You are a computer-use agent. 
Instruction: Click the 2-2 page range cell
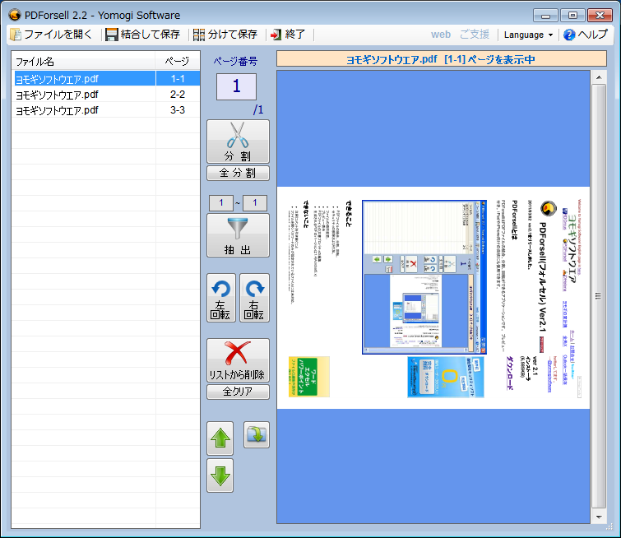(x=178, y=95)
